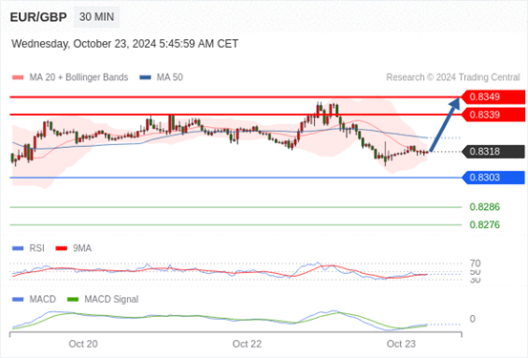Click the EUR/GBP symbol title
This screenshot has height=358, width=528.
[38, 17]
